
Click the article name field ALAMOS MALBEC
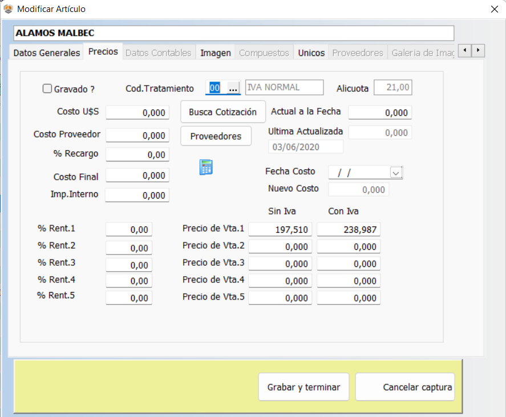tap(234, 33)
